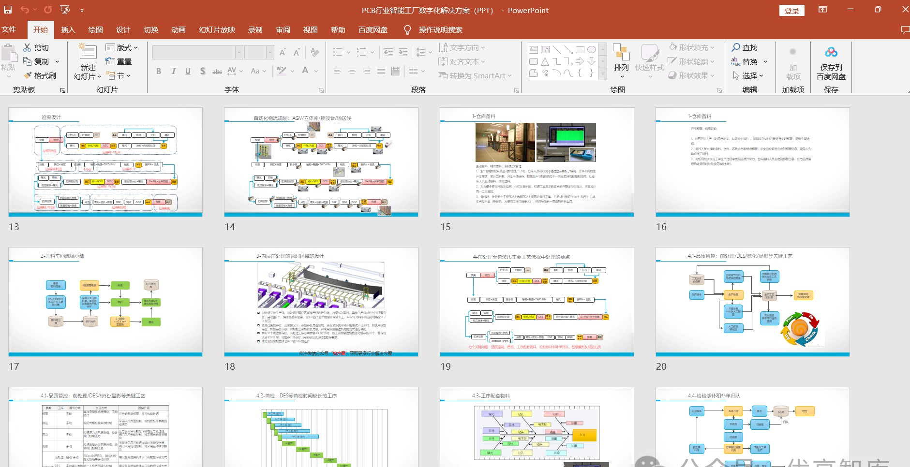
Task: Switch to the Insert (插入) tab
Action: coord(68,30)
